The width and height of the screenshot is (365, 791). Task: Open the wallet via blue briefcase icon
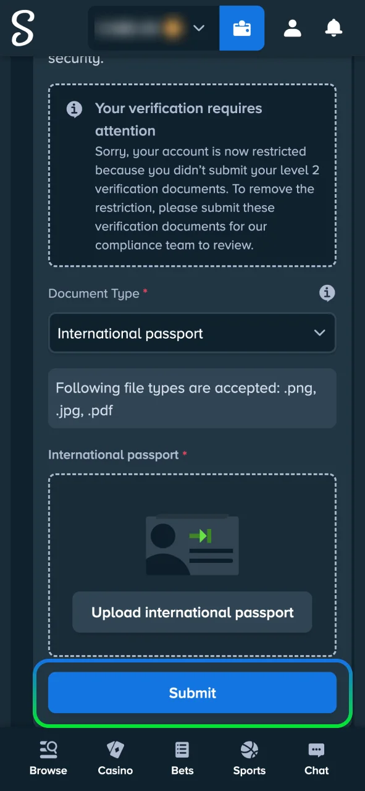[x=241, y=28]
